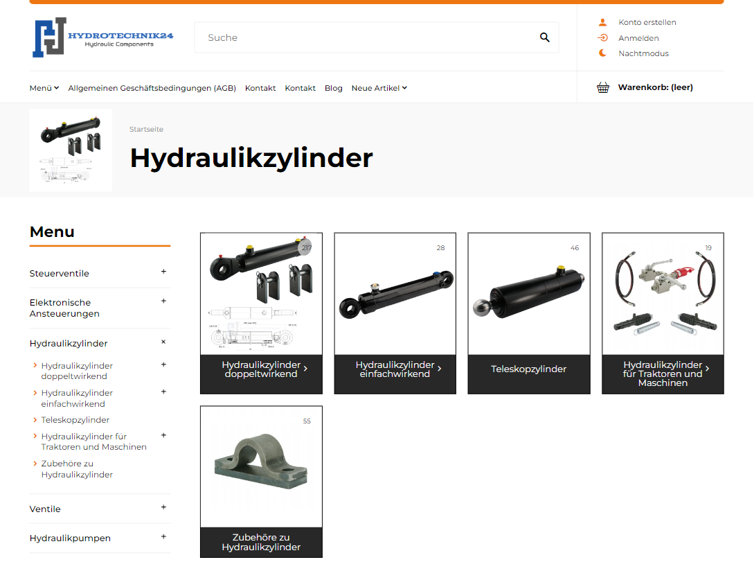
Task: Click the Anmelden login arrow icon
Action: pos(602,38)
